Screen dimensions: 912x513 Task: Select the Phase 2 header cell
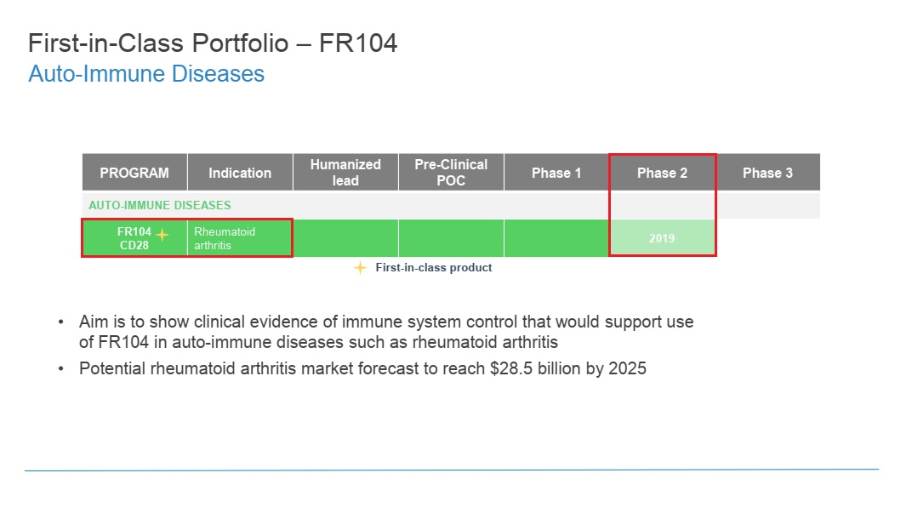pyautogui.click(x=663, y=173)
